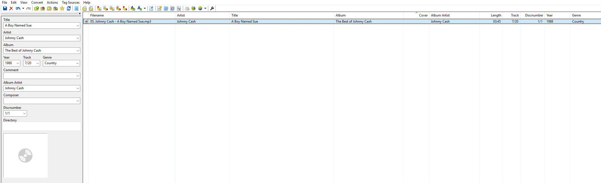Click the parent folder up-arrow icon
This screenshot has width=601, height=183.
56,8
